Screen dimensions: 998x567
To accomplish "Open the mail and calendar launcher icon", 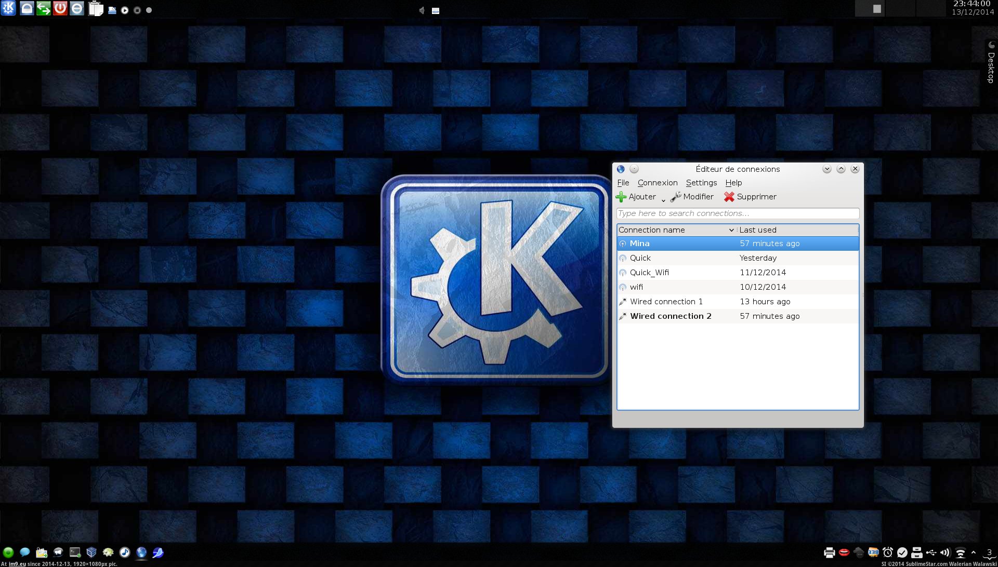I will (42, 552).
